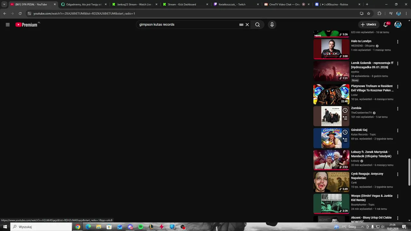Go back in browser history

click(x=4, y=13)
